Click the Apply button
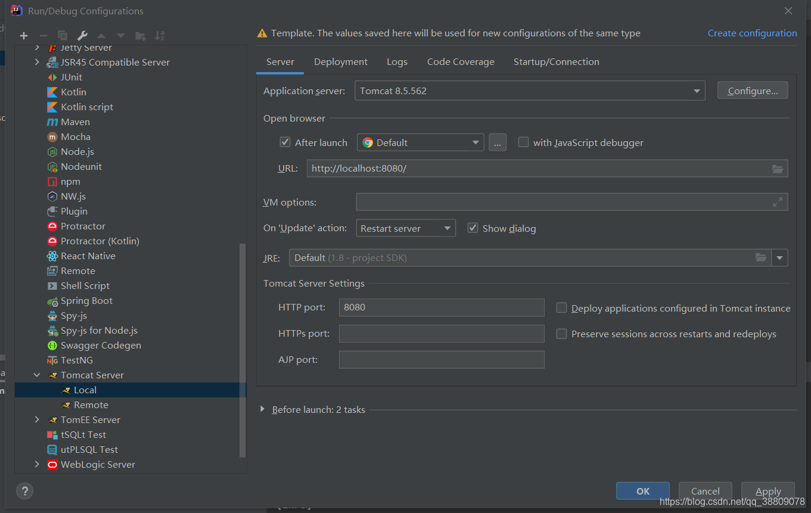 coord(768,491)
